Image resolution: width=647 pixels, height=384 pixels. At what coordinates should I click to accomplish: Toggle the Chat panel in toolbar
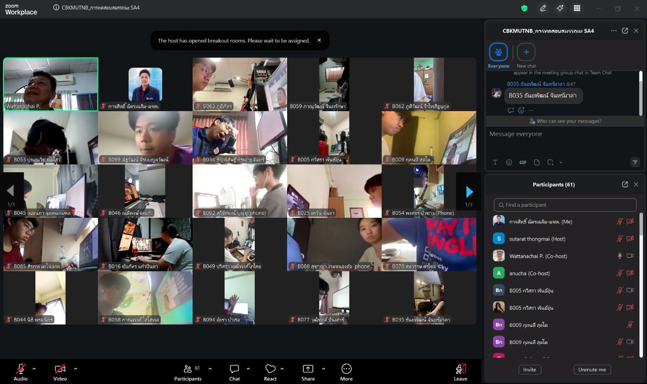[x=235, y=369]
